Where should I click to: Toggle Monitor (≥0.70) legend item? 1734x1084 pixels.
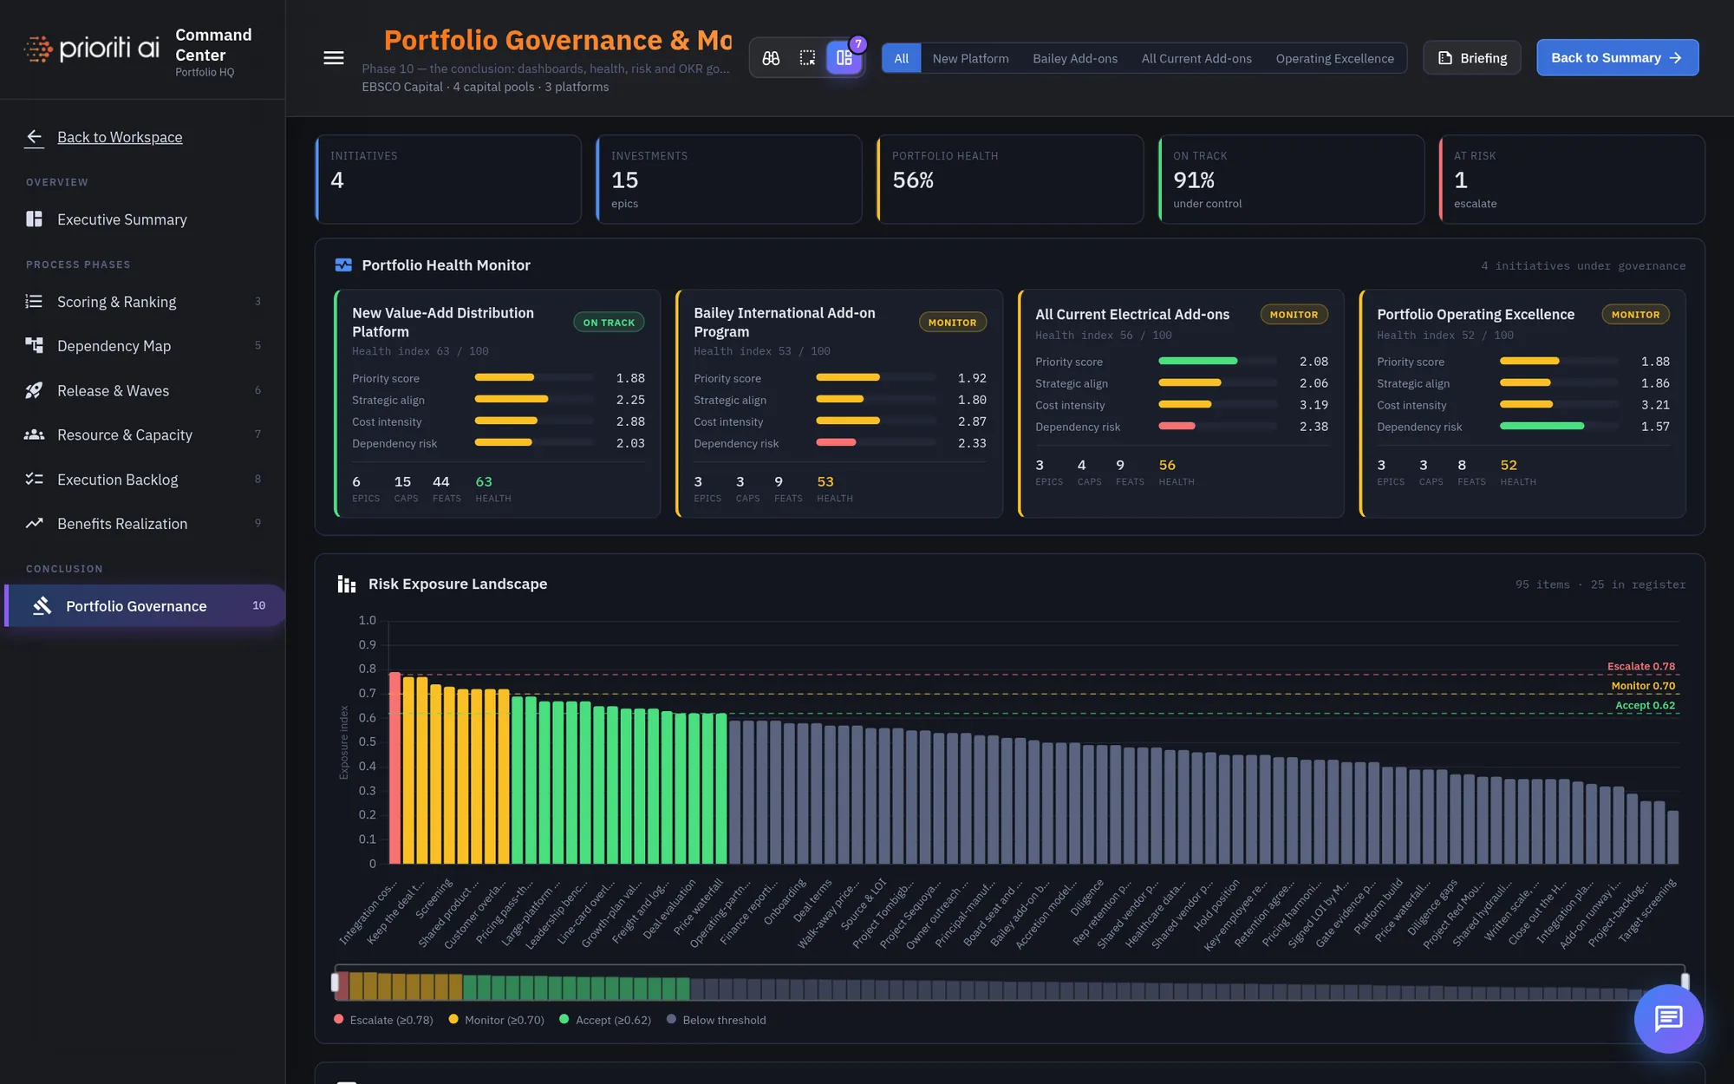click(x=497, y=1020)
